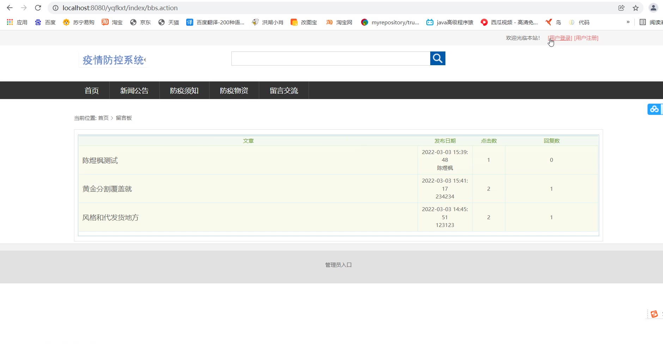Click the 点击数 column header
The width and height of the screenshot is (663, 344).
coord(489,141)
